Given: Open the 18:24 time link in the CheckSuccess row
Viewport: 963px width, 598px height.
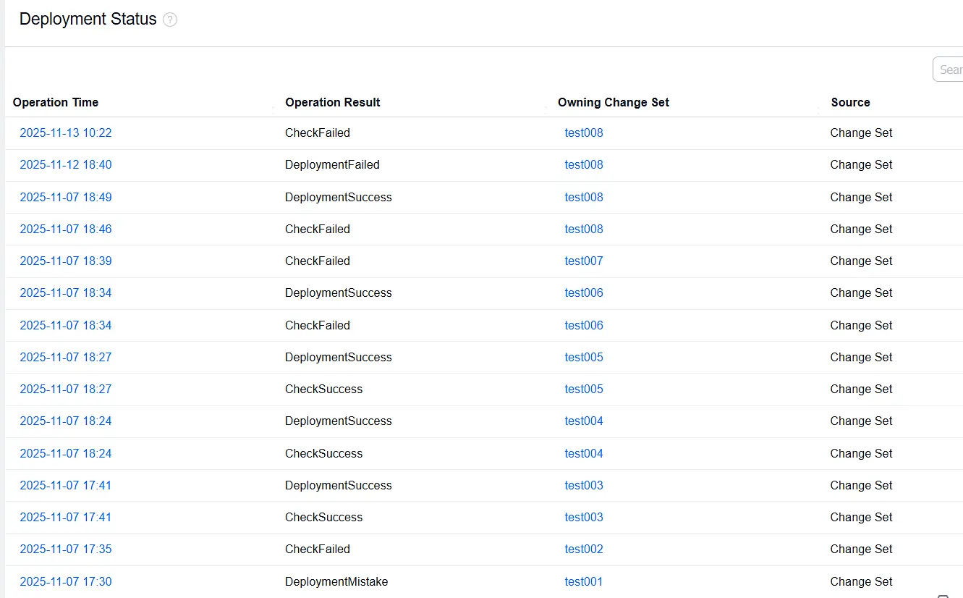Looking at the screenshot, I should point(66,453).
